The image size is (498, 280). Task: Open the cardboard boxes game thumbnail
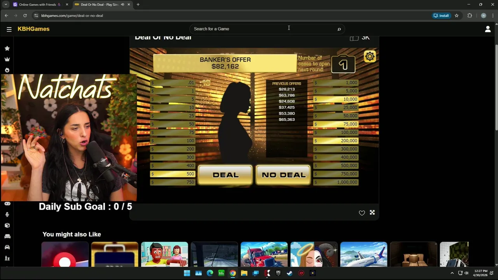(x=414, y=254)
